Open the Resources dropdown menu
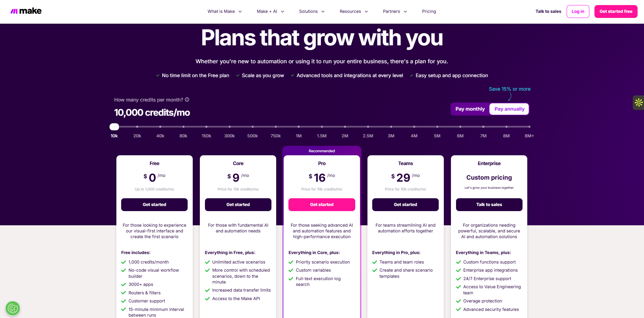644x318 pixels. click(353, 11)
